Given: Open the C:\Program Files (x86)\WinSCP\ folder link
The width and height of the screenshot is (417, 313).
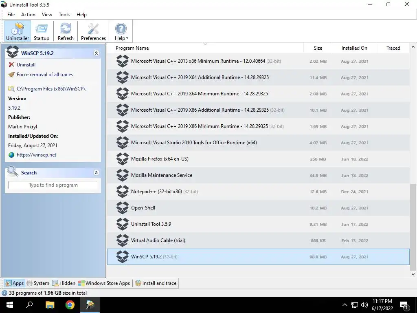Looking at the screenshot, I should click(51, 89).
